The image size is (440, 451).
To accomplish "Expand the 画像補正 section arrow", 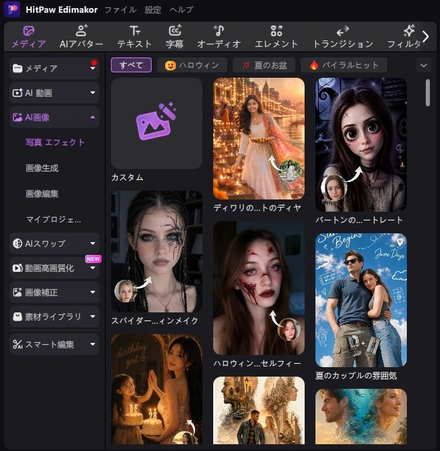I will 93,292.
